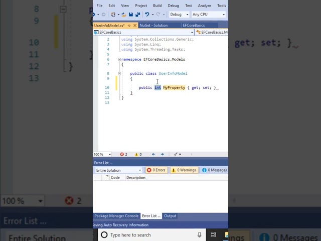Navigate forward with the right arrow icon
This screenshot has width=321, height=241.
(x=163, y=154)
